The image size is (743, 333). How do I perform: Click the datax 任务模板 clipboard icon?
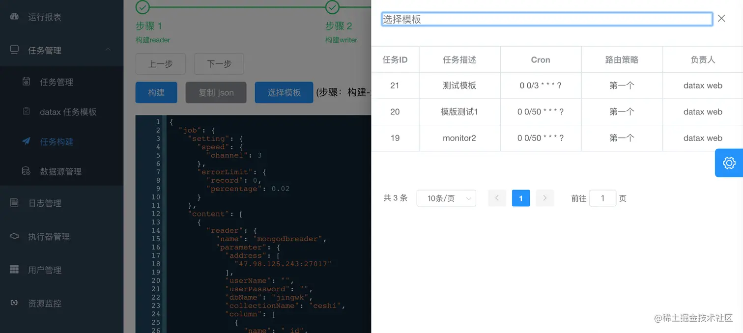(27, 111)
